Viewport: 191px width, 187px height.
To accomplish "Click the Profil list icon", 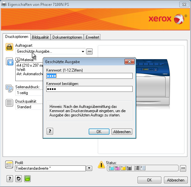I will [x=9, y=164].
